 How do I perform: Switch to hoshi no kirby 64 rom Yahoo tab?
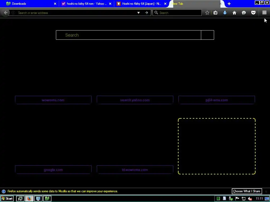86,4
